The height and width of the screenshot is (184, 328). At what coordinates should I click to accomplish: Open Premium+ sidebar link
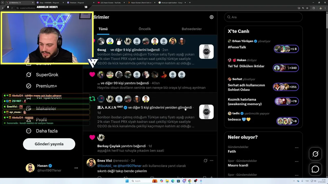(x=41, y=86)
